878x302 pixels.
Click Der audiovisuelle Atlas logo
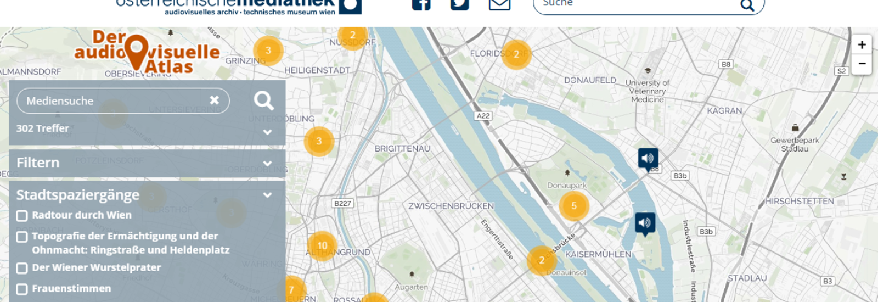click(x=147, y=52)
